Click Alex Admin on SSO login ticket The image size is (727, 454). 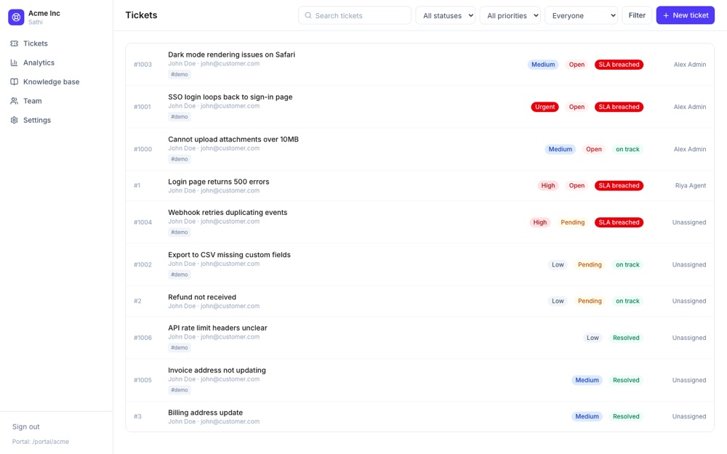690,107
